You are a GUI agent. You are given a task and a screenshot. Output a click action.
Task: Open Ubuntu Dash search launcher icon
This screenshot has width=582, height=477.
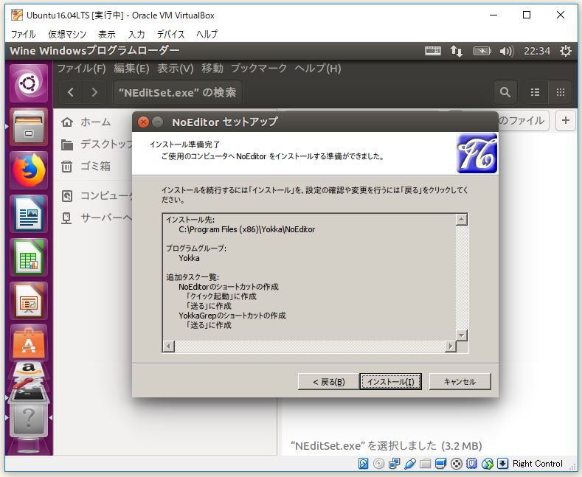pos(29,83)
